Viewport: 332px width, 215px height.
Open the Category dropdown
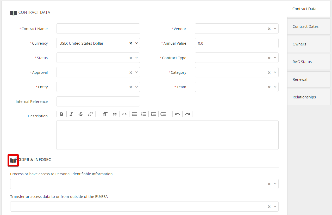tap(275, 72)
